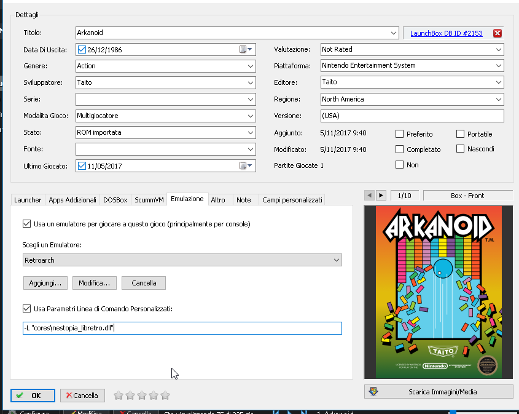Select the Emulazione tab
This screenshot has height=414, width=519.
click(187, 199)
